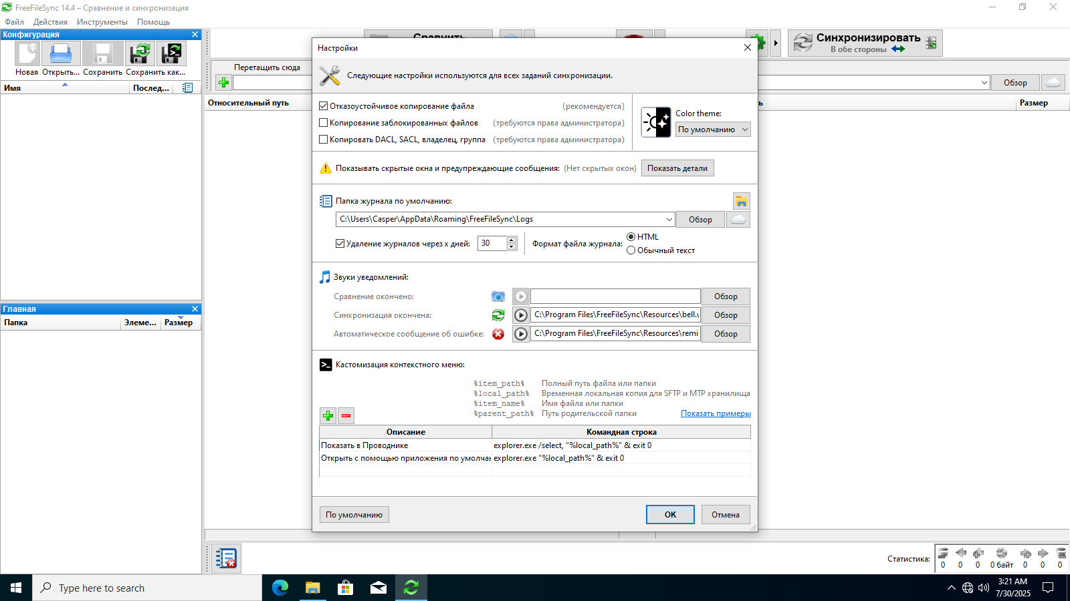
Task: Click Отмена button
Action: click(x=726, y=515)
